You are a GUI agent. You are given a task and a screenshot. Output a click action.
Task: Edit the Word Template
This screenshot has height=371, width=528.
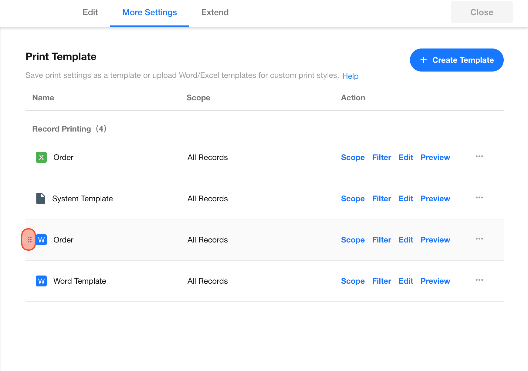tap(406, 281)
